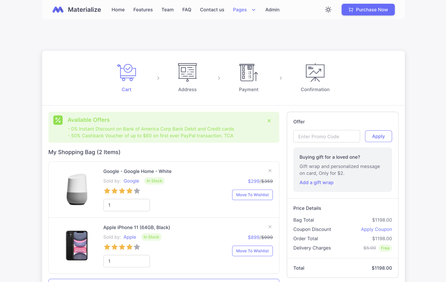This screenshot has height=282, width=446.
Task: Click the Address step icon
Action: tap(187, 72)
